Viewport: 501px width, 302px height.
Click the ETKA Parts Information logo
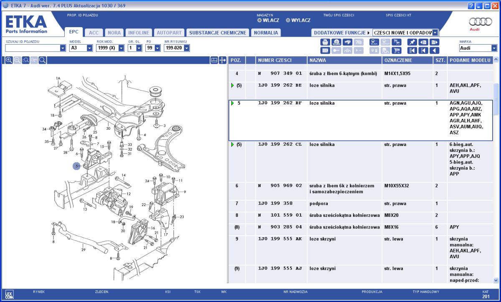pos(26,25)
